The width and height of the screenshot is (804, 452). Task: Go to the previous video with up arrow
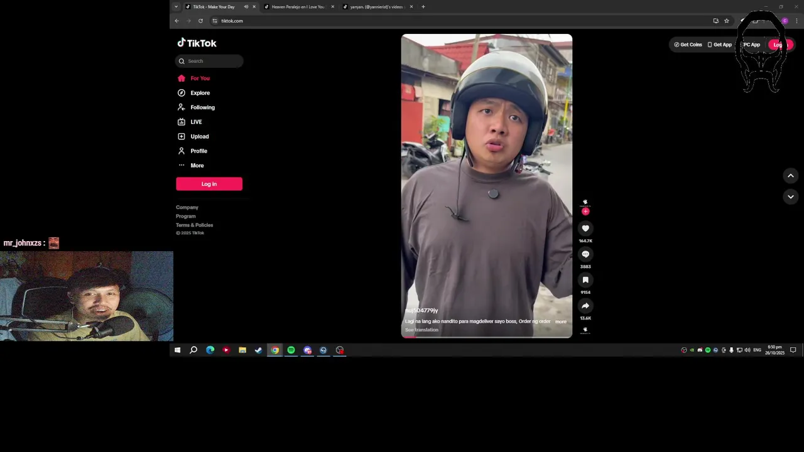pyautogui.click(x=791, y=176)
